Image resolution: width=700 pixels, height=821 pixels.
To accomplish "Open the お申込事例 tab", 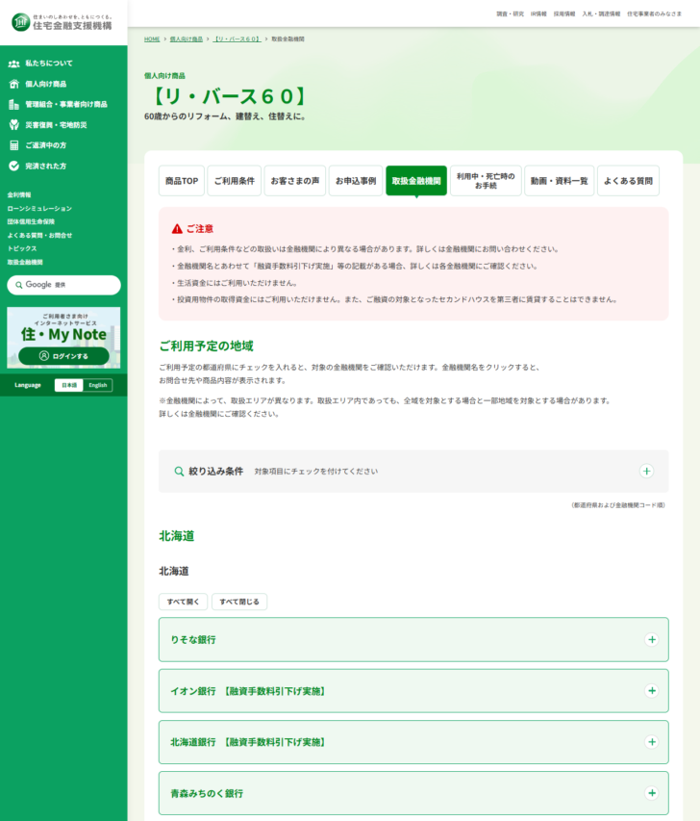I will 355,181.
